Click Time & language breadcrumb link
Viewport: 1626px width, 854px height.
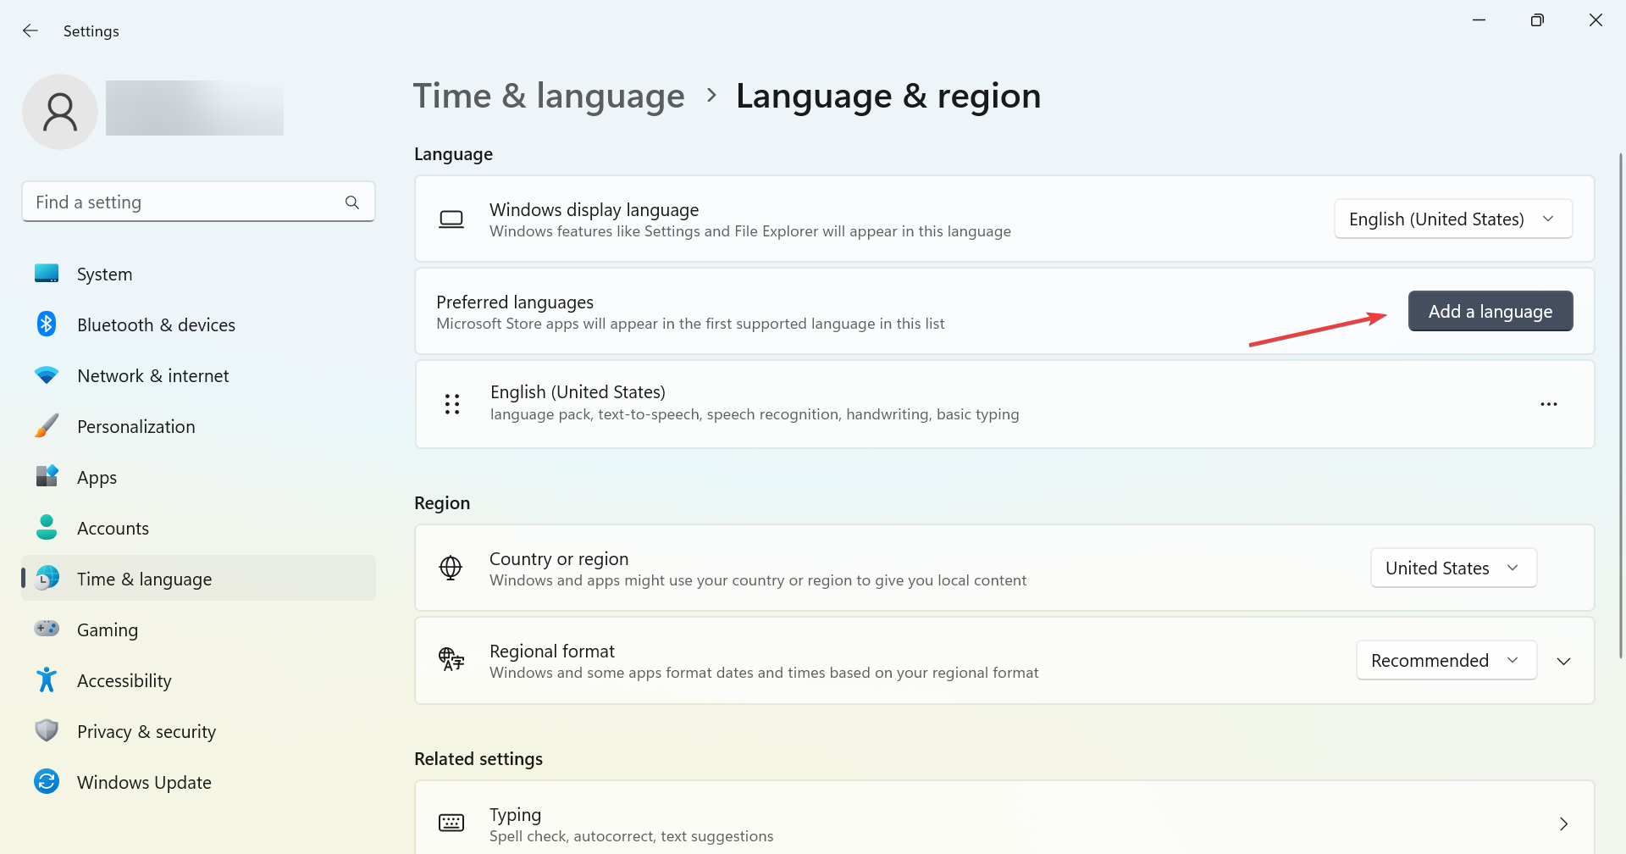click(549, 96)
